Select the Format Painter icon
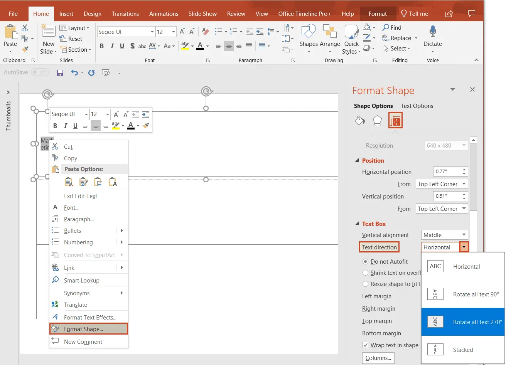The height and width of the screenshot is (365, 506). pyautogui.click(x=24, y=49)
